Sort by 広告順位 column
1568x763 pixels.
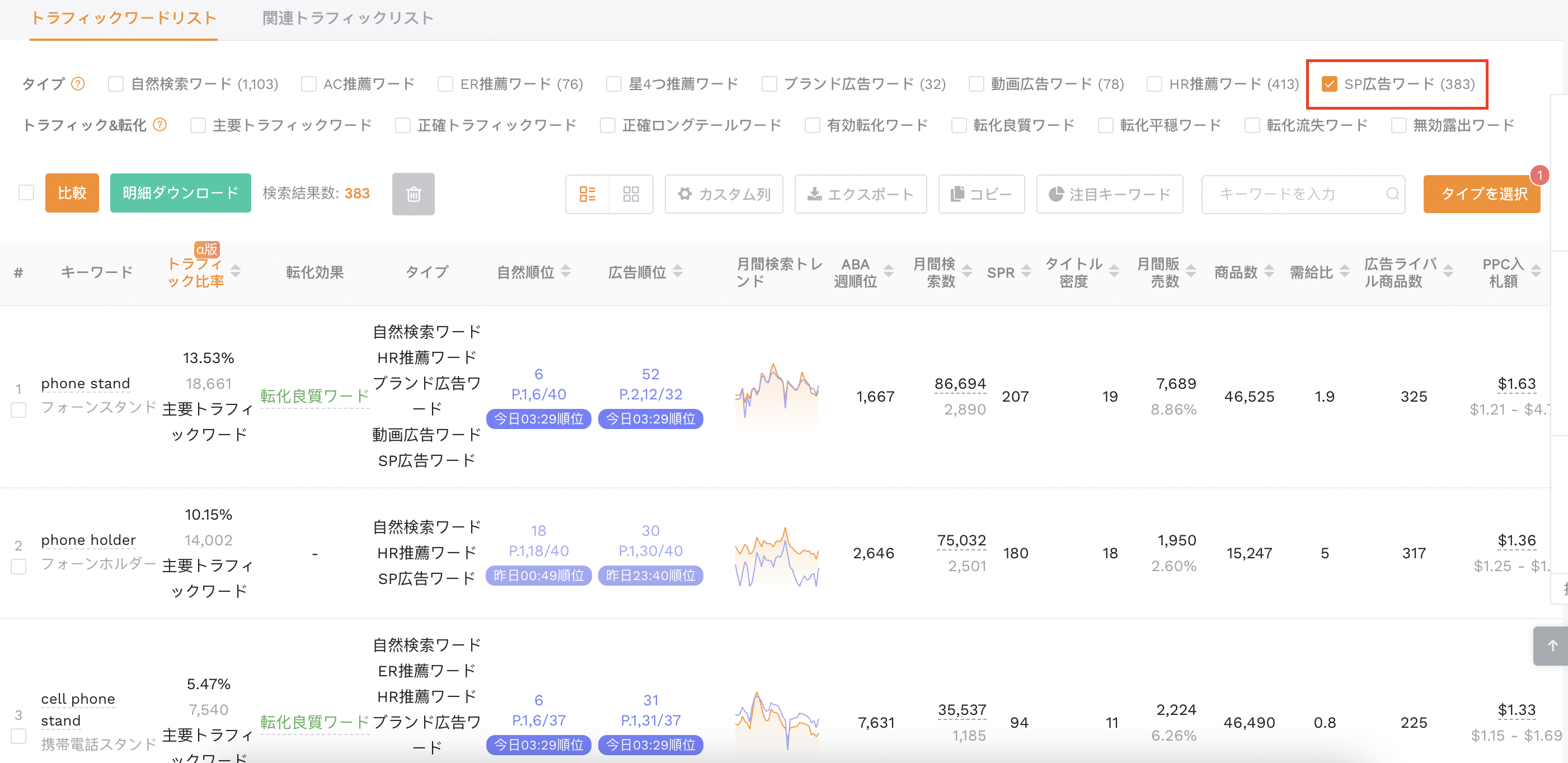click(678, 271)
